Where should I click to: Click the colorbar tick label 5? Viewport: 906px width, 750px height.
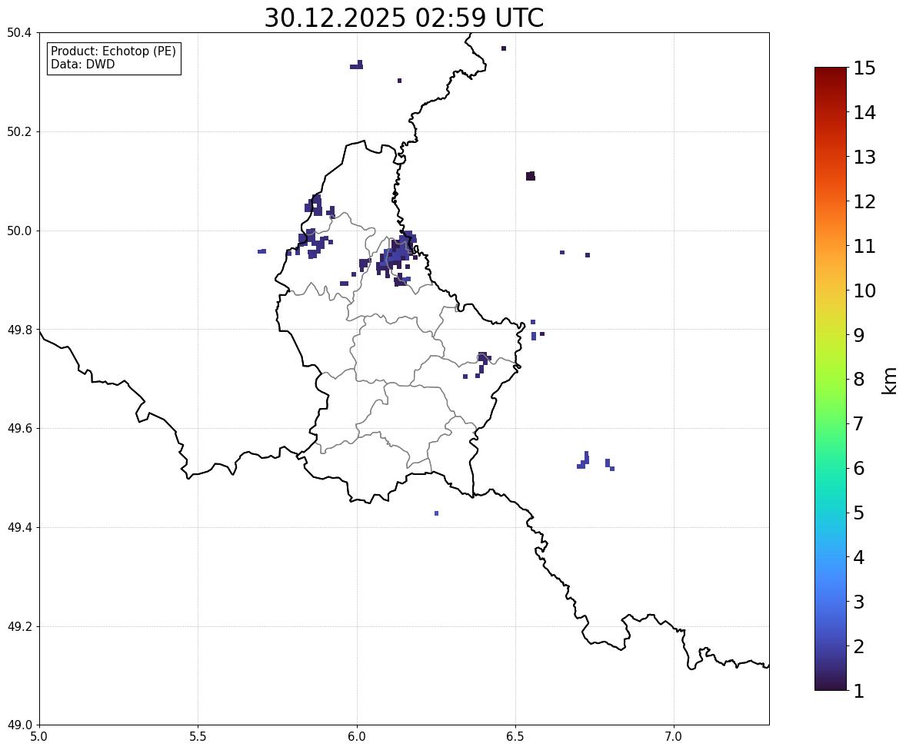point(859,513)
